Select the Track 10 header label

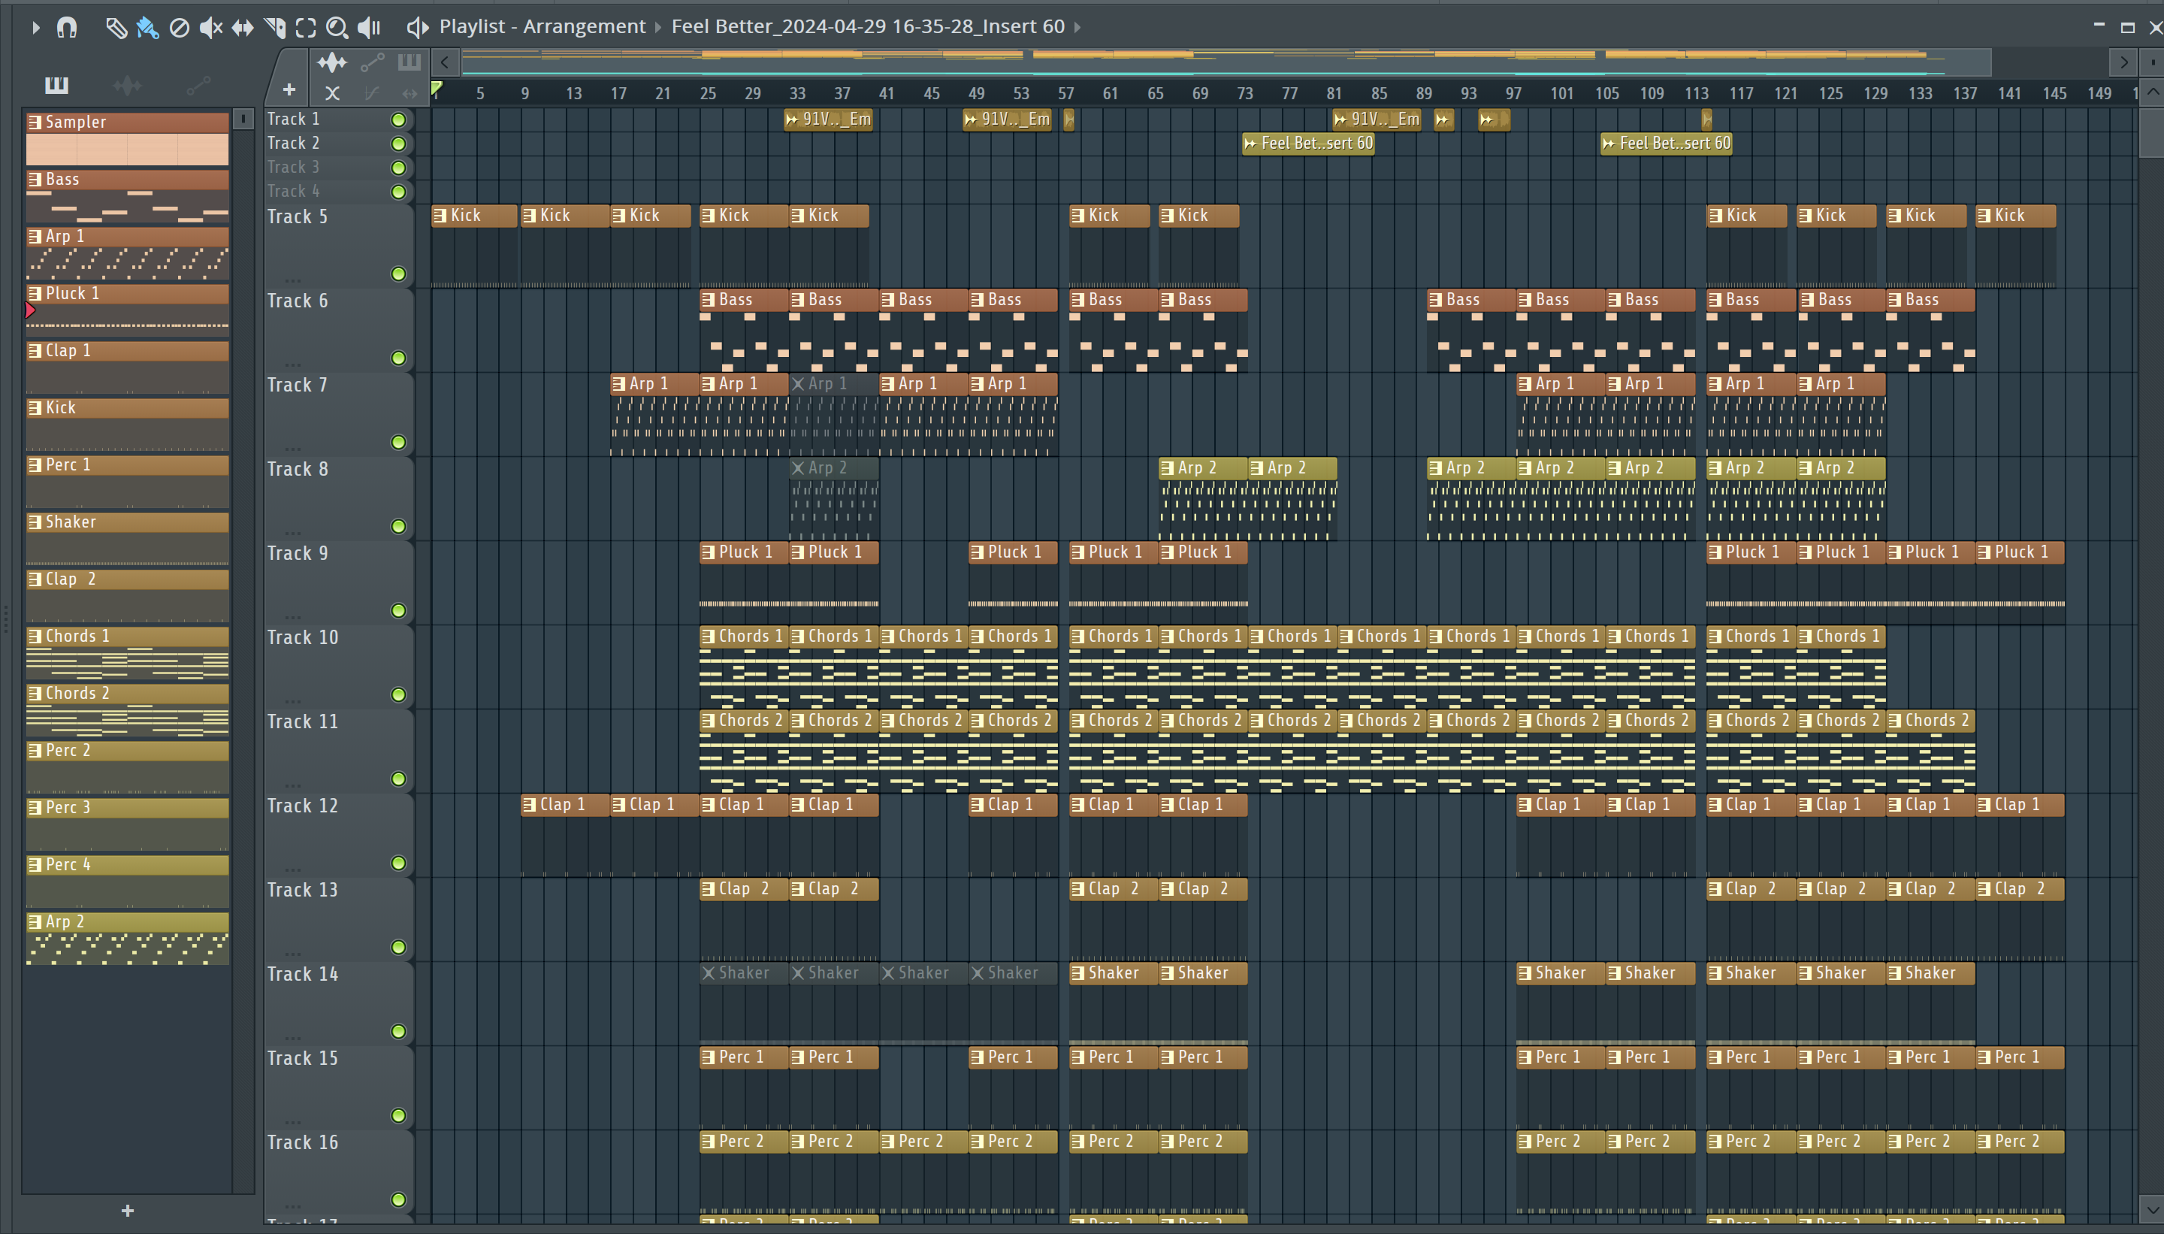coord(303,637)
